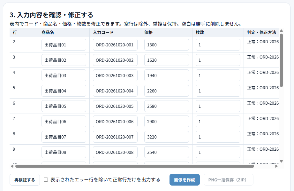This screenshot has width=294, height=191.
Task: Focus the code field ORD-20261020-004
Action: (115, 91)
